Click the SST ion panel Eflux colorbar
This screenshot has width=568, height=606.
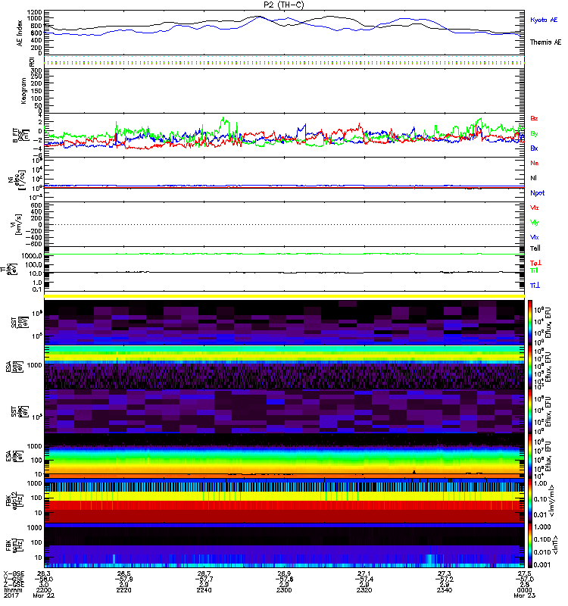[530, 323]
